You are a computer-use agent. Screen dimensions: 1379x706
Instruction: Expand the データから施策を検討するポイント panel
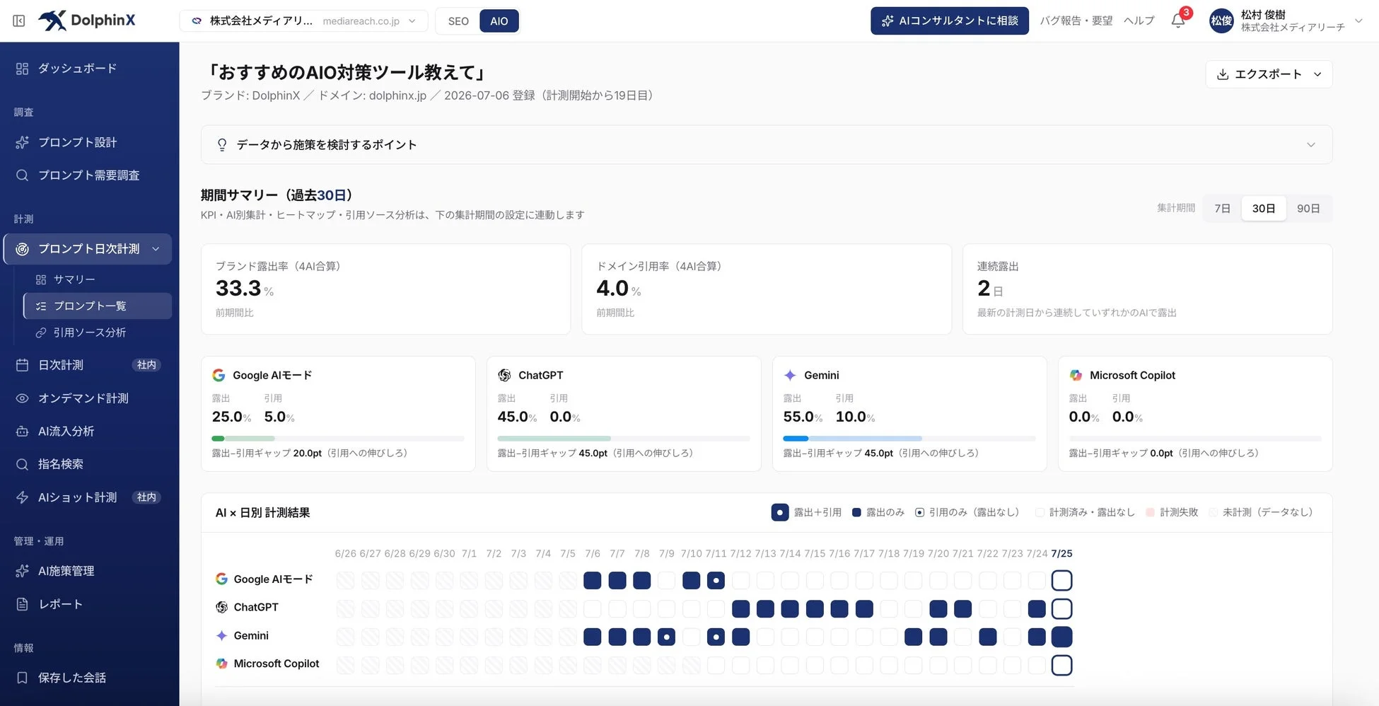767,145
